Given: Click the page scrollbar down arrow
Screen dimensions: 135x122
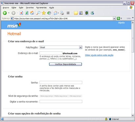Looking at the screenshot, I should coord(133,115).
